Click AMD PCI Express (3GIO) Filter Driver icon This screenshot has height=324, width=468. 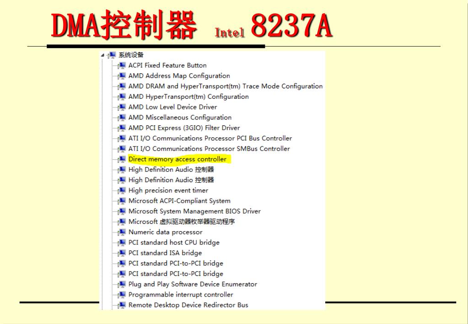(x=122, y=128)
